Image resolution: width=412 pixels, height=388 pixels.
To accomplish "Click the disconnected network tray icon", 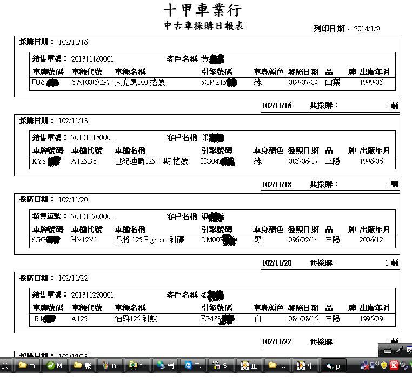I will coord(366,366).
